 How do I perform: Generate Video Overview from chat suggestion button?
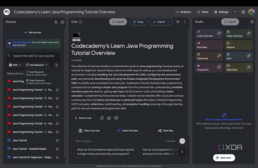90,131
